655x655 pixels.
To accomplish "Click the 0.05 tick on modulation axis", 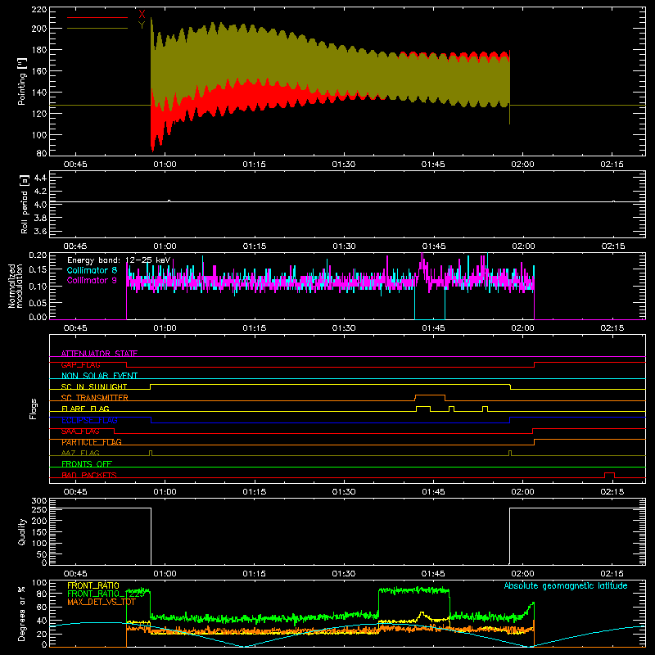I will point(38,302).
